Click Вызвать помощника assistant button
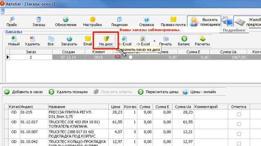 (204, 21)
